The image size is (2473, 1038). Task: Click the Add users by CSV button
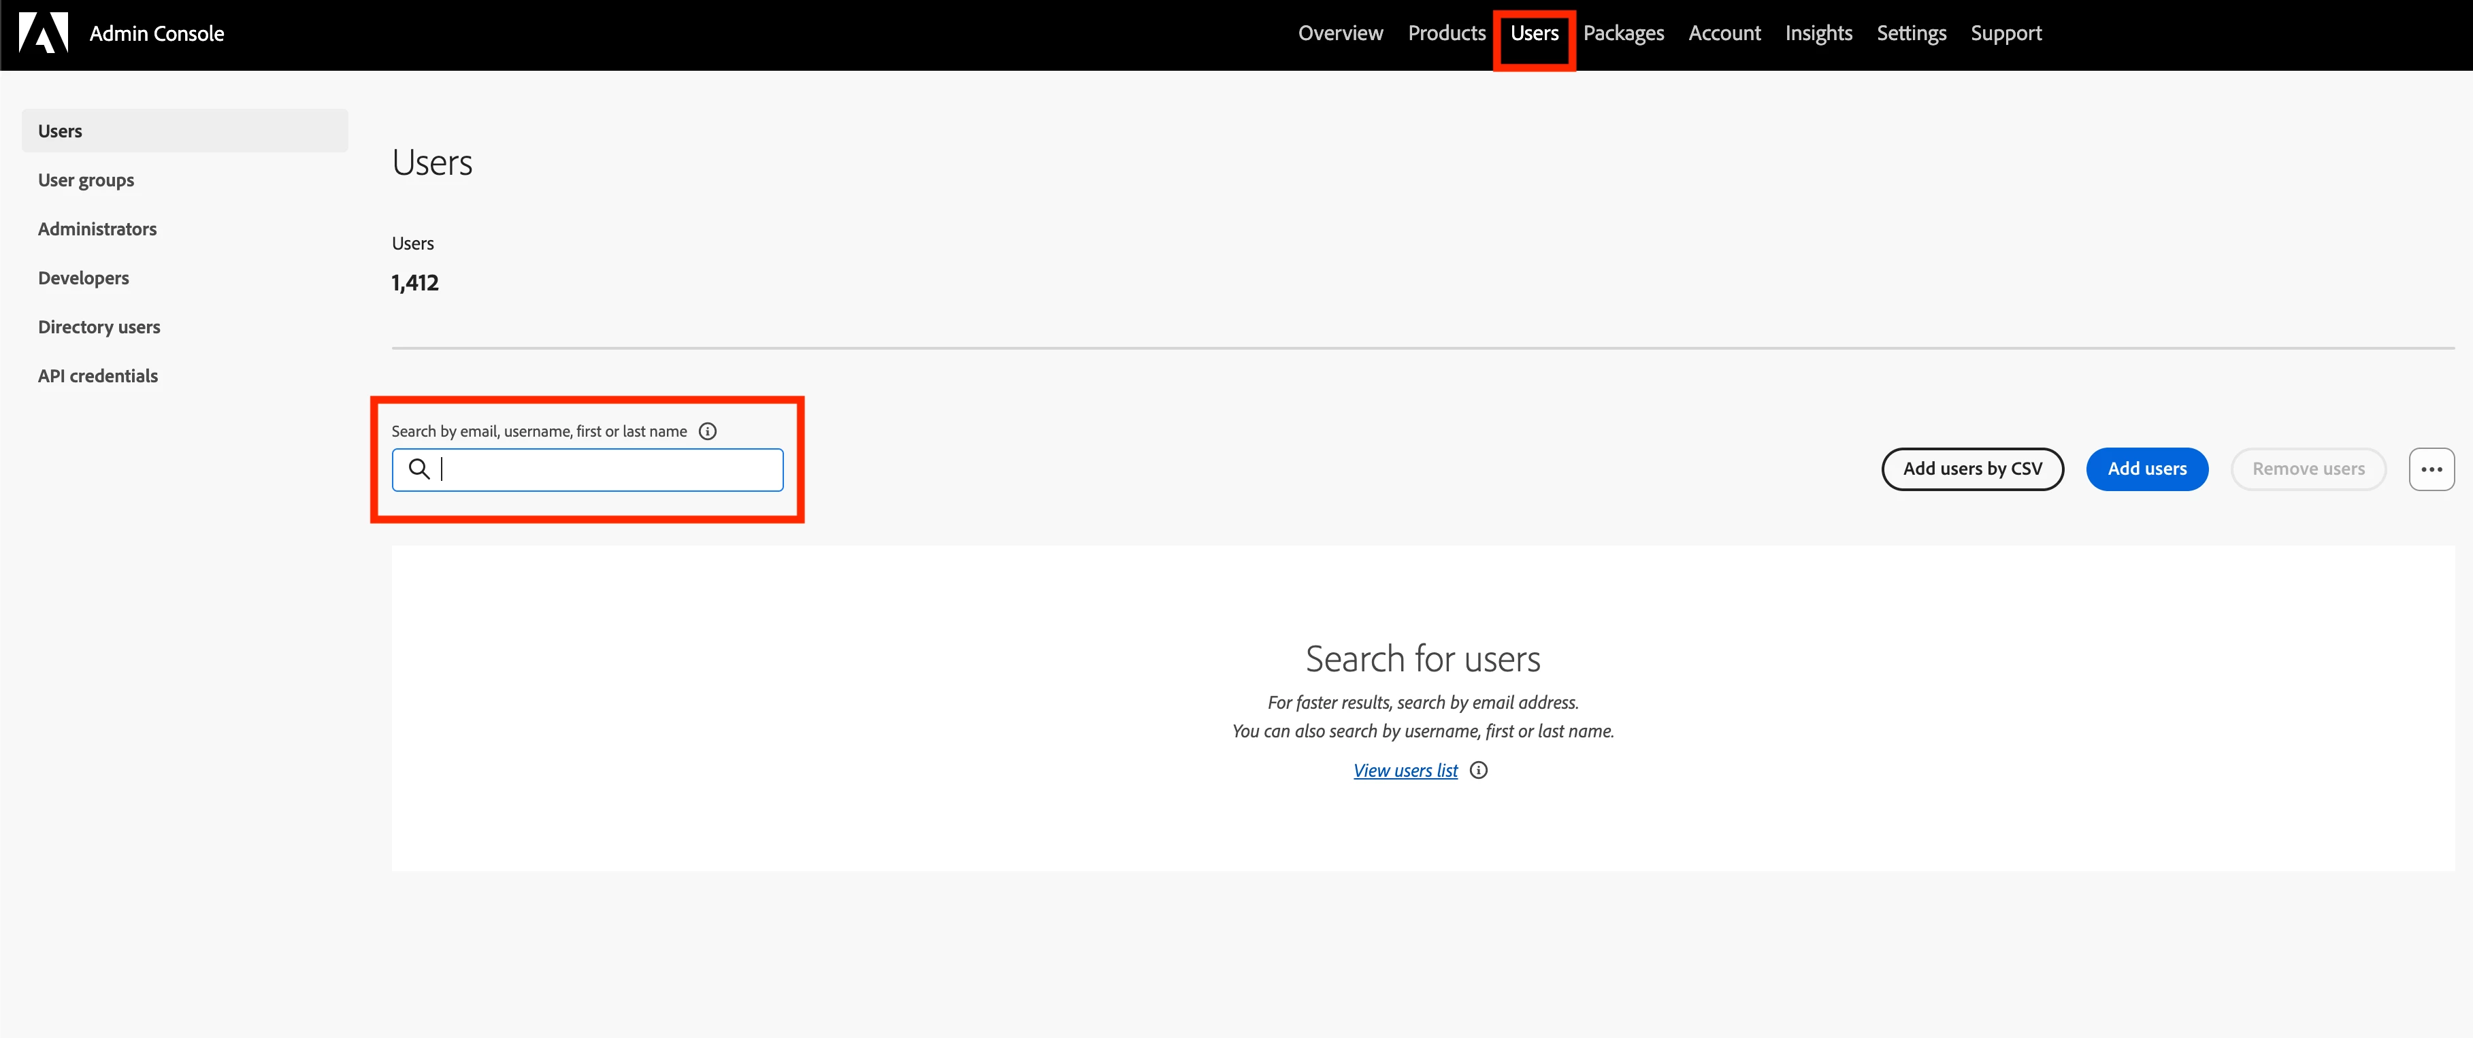pos(1972,469)
